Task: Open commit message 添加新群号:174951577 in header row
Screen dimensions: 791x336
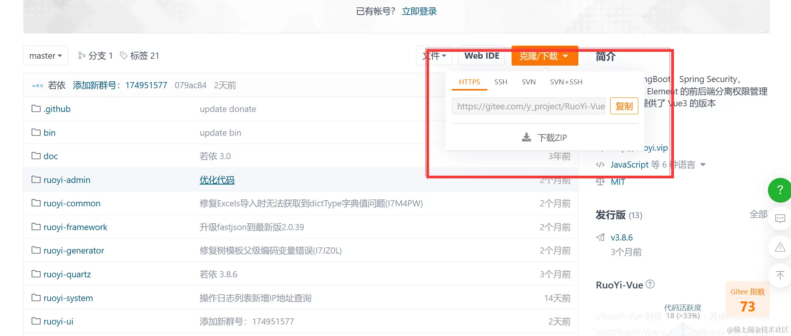Action: tap(120, 85)
